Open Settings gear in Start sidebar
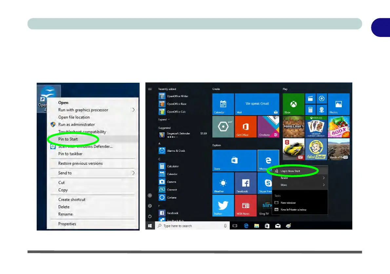 click(150, 206)
